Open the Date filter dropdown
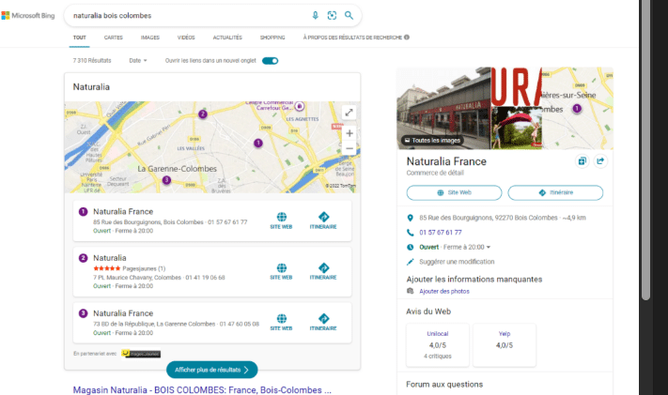The width and height of the screenshot is (668, 395). coord(138,60)
